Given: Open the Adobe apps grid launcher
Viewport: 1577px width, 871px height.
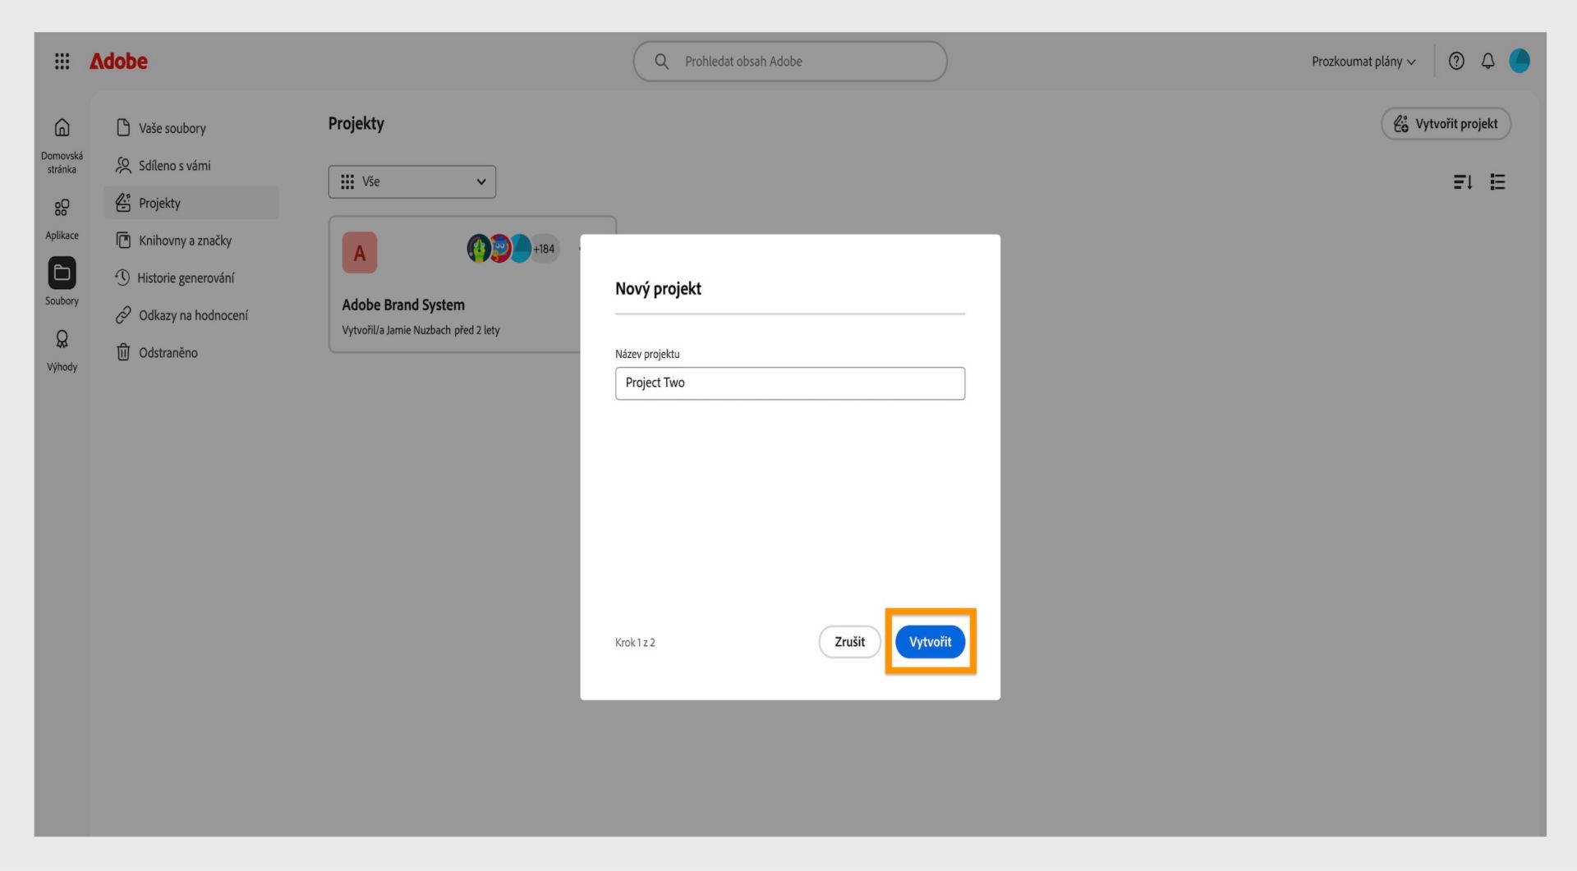Looking at the screenshot, I should pyautogui.click(x=62, y=62).
